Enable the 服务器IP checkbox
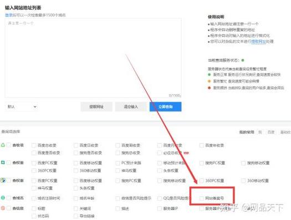 point(160,208)
